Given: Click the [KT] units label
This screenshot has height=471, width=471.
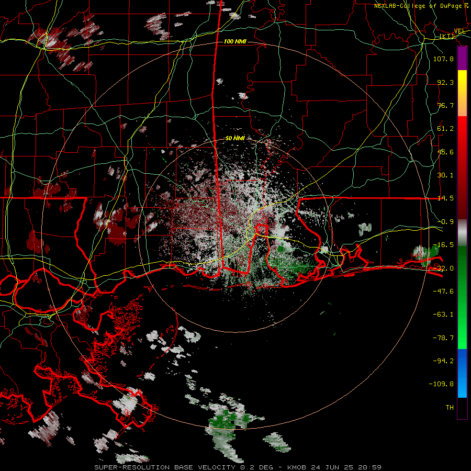Looking at the screenshot, I should point(446,36).
